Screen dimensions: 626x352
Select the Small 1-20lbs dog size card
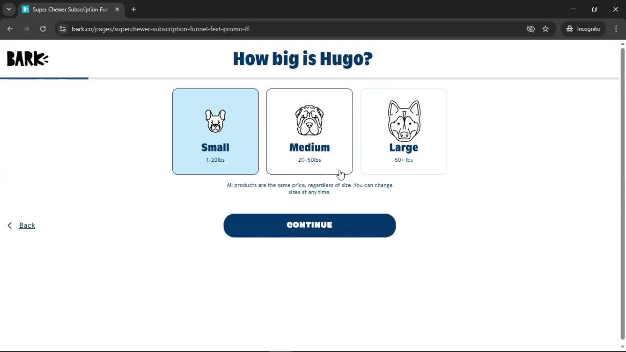click(x=215, y=132)
